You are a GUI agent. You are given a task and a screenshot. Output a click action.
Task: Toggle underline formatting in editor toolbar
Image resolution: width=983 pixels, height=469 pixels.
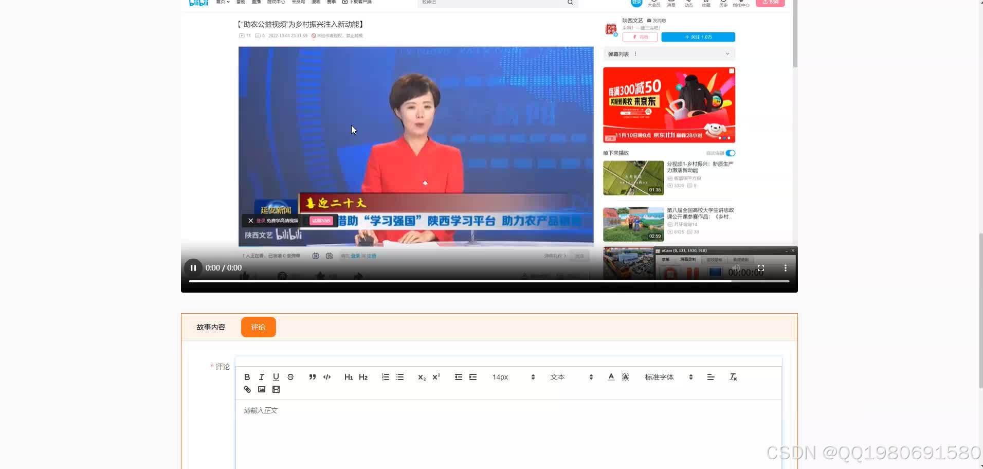[276, 377]
